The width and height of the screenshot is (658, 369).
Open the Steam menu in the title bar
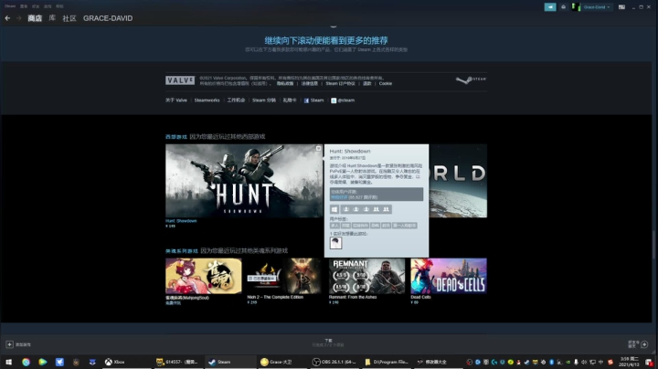pyautogui.click(x=10, y=6)
